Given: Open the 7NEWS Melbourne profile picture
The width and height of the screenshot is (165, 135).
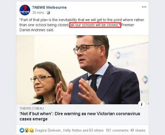Looking at the screenshot, I should coord(25,10).
